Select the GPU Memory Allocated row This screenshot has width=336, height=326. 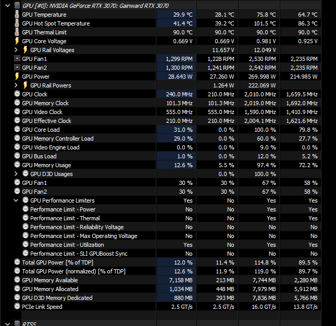[167, 289]
